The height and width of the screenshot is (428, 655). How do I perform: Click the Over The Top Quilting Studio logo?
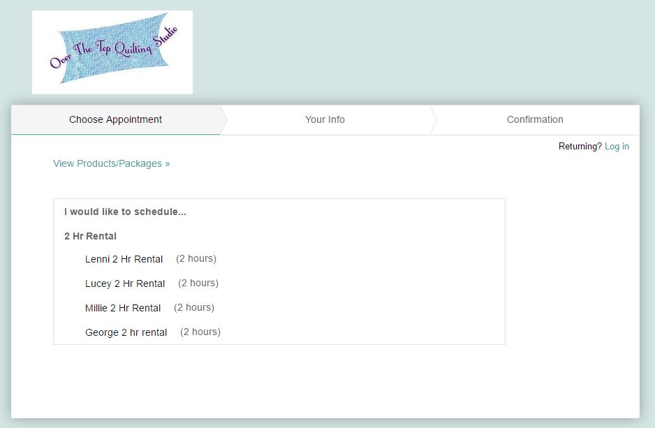112,52
